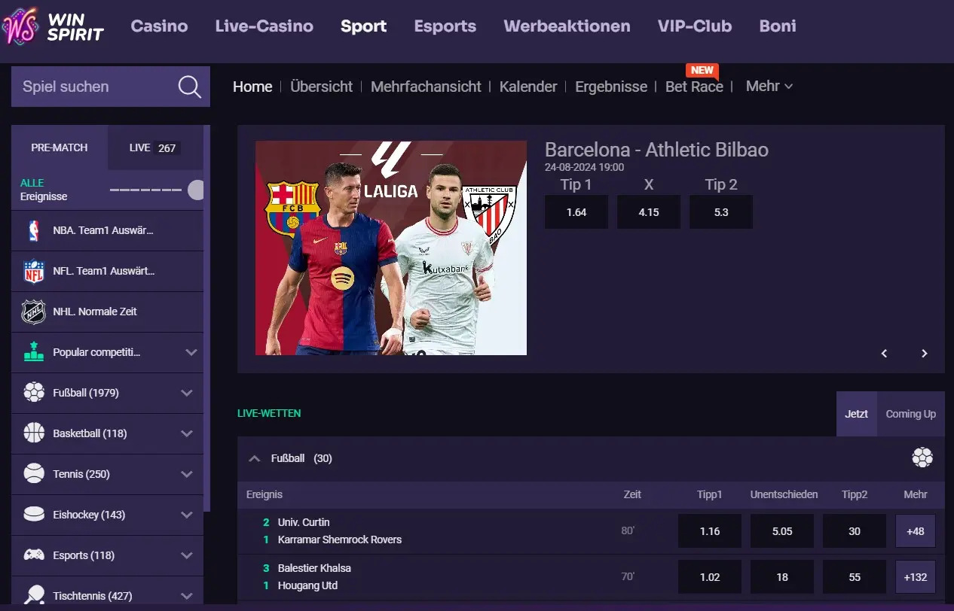Select the Jetzt tab

pos(856,414)
